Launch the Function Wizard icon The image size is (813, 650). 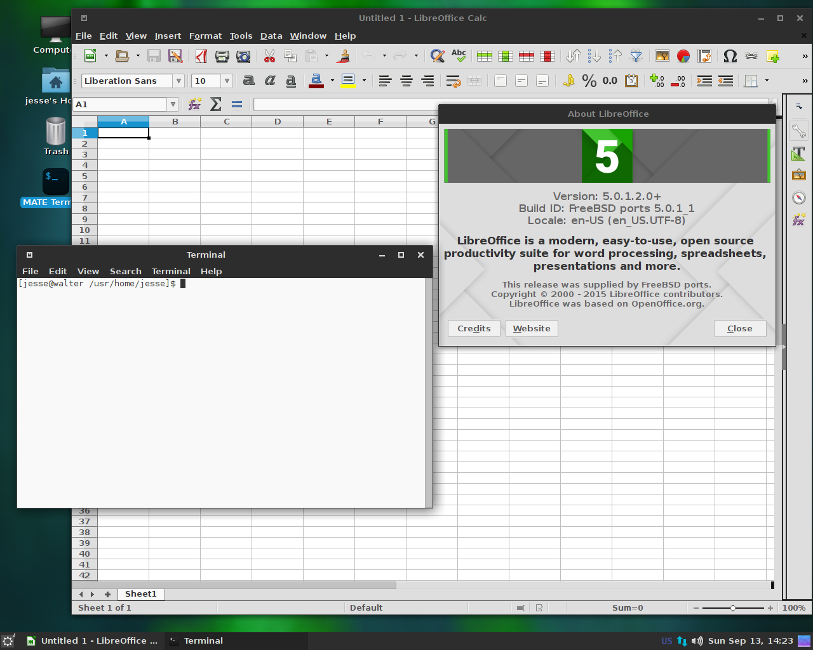point(195,104)
